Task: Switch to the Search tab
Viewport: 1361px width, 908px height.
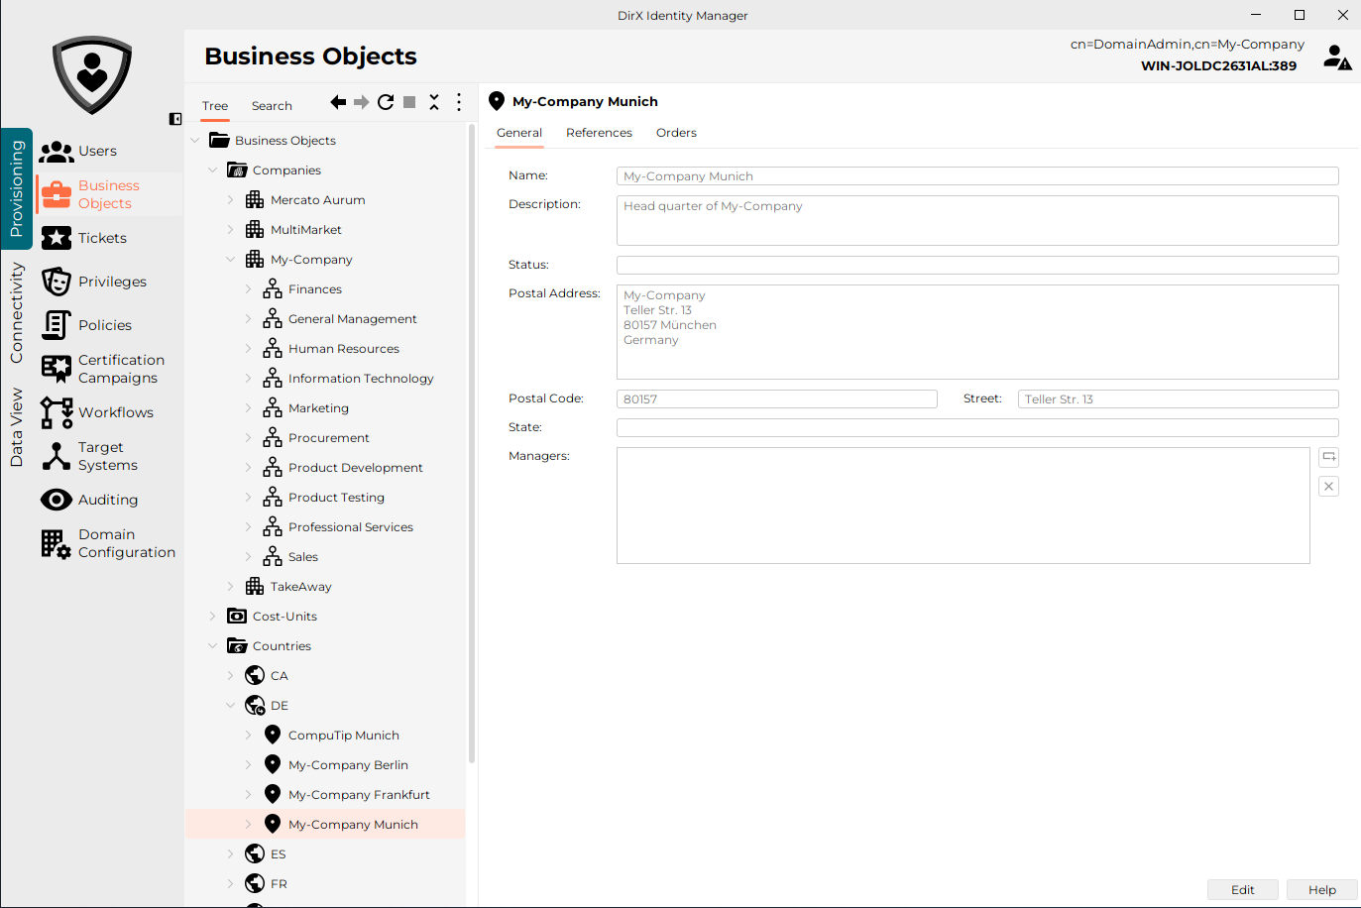Action: [x=272, y=106]
